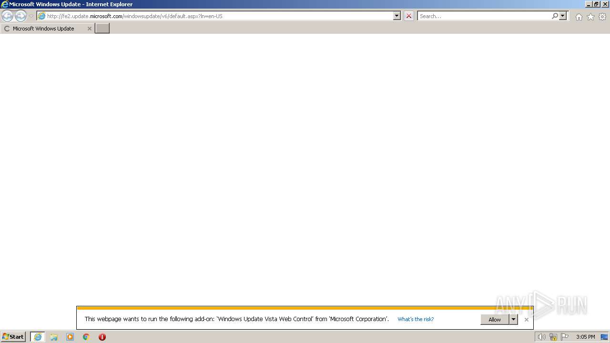
Task: Open Opera browser taskbar icon
Action: pyautogui.click(x=102, y=337)
